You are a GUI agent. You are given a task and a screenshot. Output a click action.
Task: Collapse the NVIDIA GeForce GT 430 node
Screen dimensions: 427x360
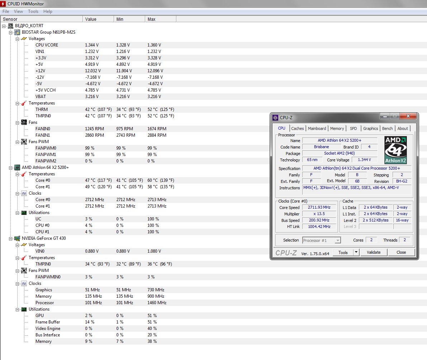pyautogui.click(x=11, y=238)
